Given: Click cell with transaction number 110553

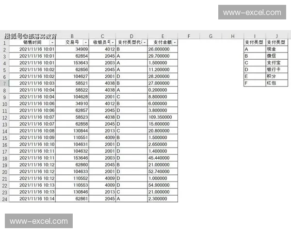Looking at the screenshot, I should [x=72, y=185].
